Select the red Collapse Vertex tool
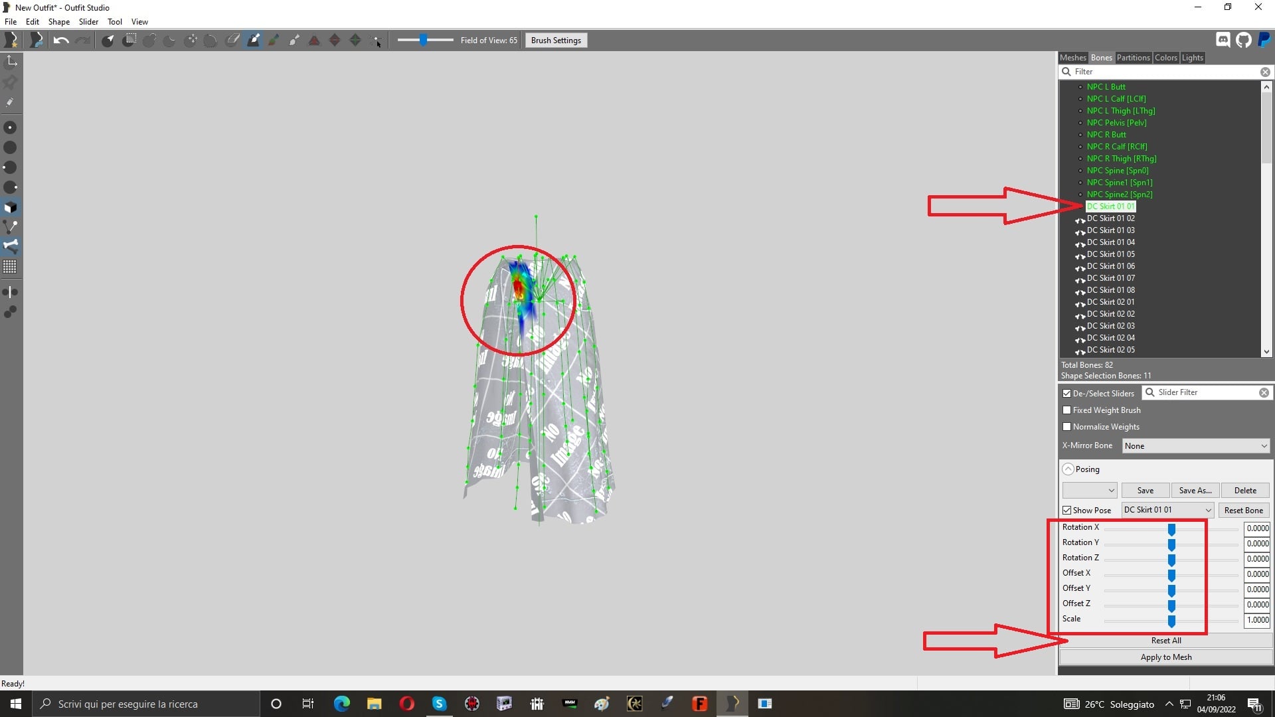 (x=314, y=40)
